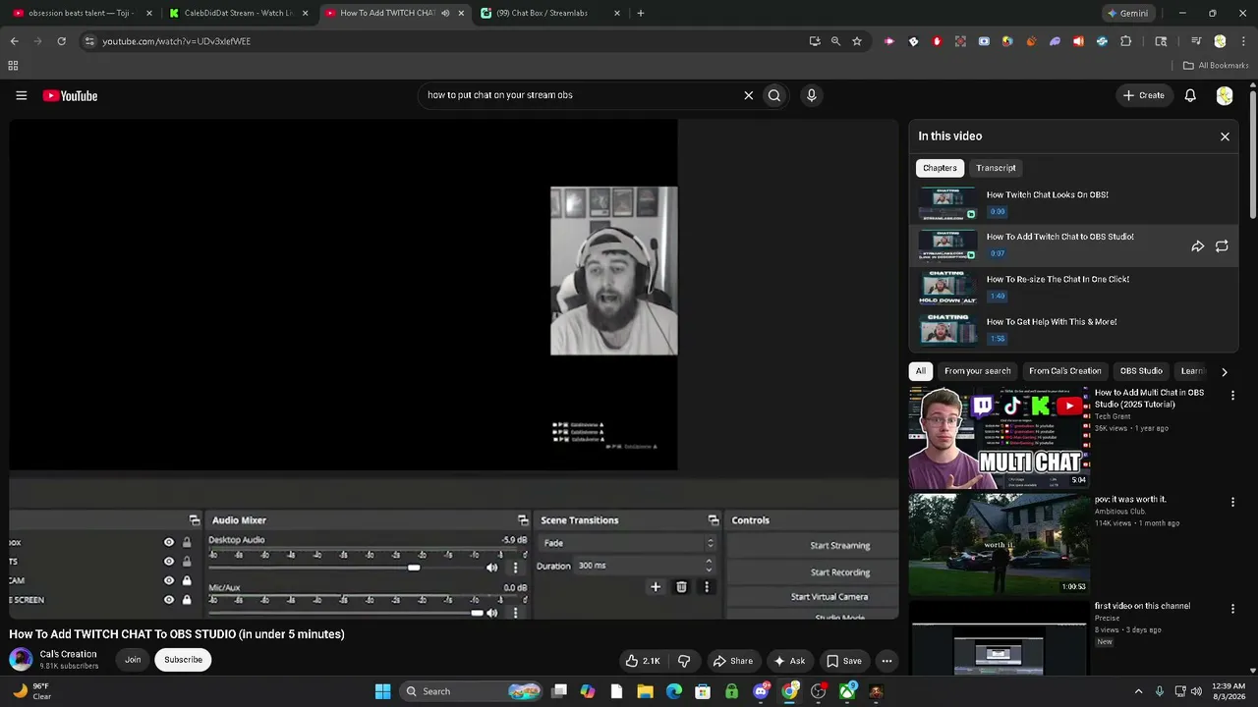This screenshot has width=1258, height=707.
Task: Jump to chapter 'How To Get Help With This & More!'
Action: click(x=1073, y=331)
